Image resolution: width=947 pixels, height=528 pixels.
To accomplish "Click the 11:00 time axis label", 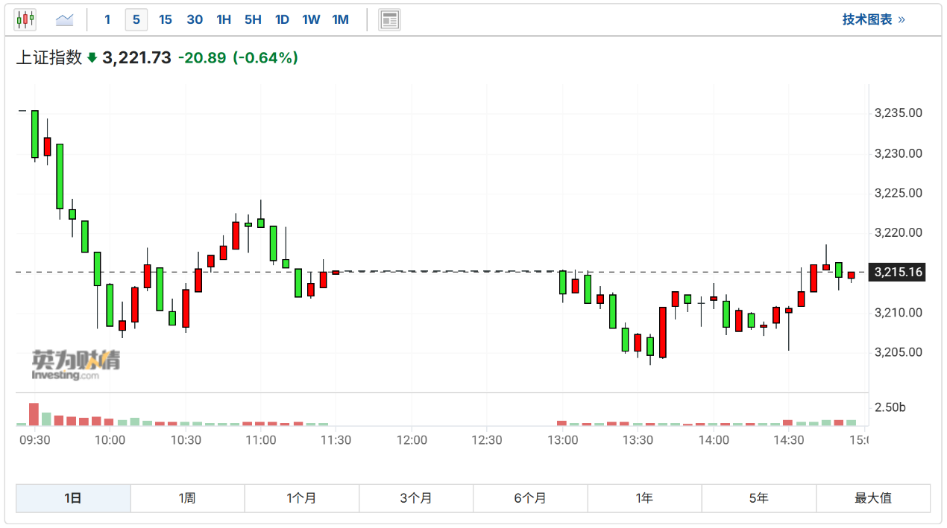I will (x=261, y=440).
